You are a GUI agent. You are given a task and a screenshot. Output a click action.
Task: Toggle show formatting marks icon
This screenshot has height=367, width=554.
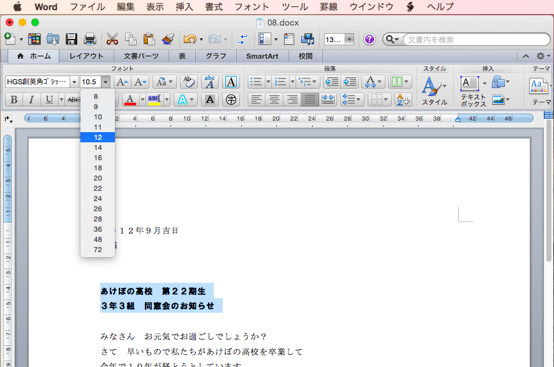243,39
